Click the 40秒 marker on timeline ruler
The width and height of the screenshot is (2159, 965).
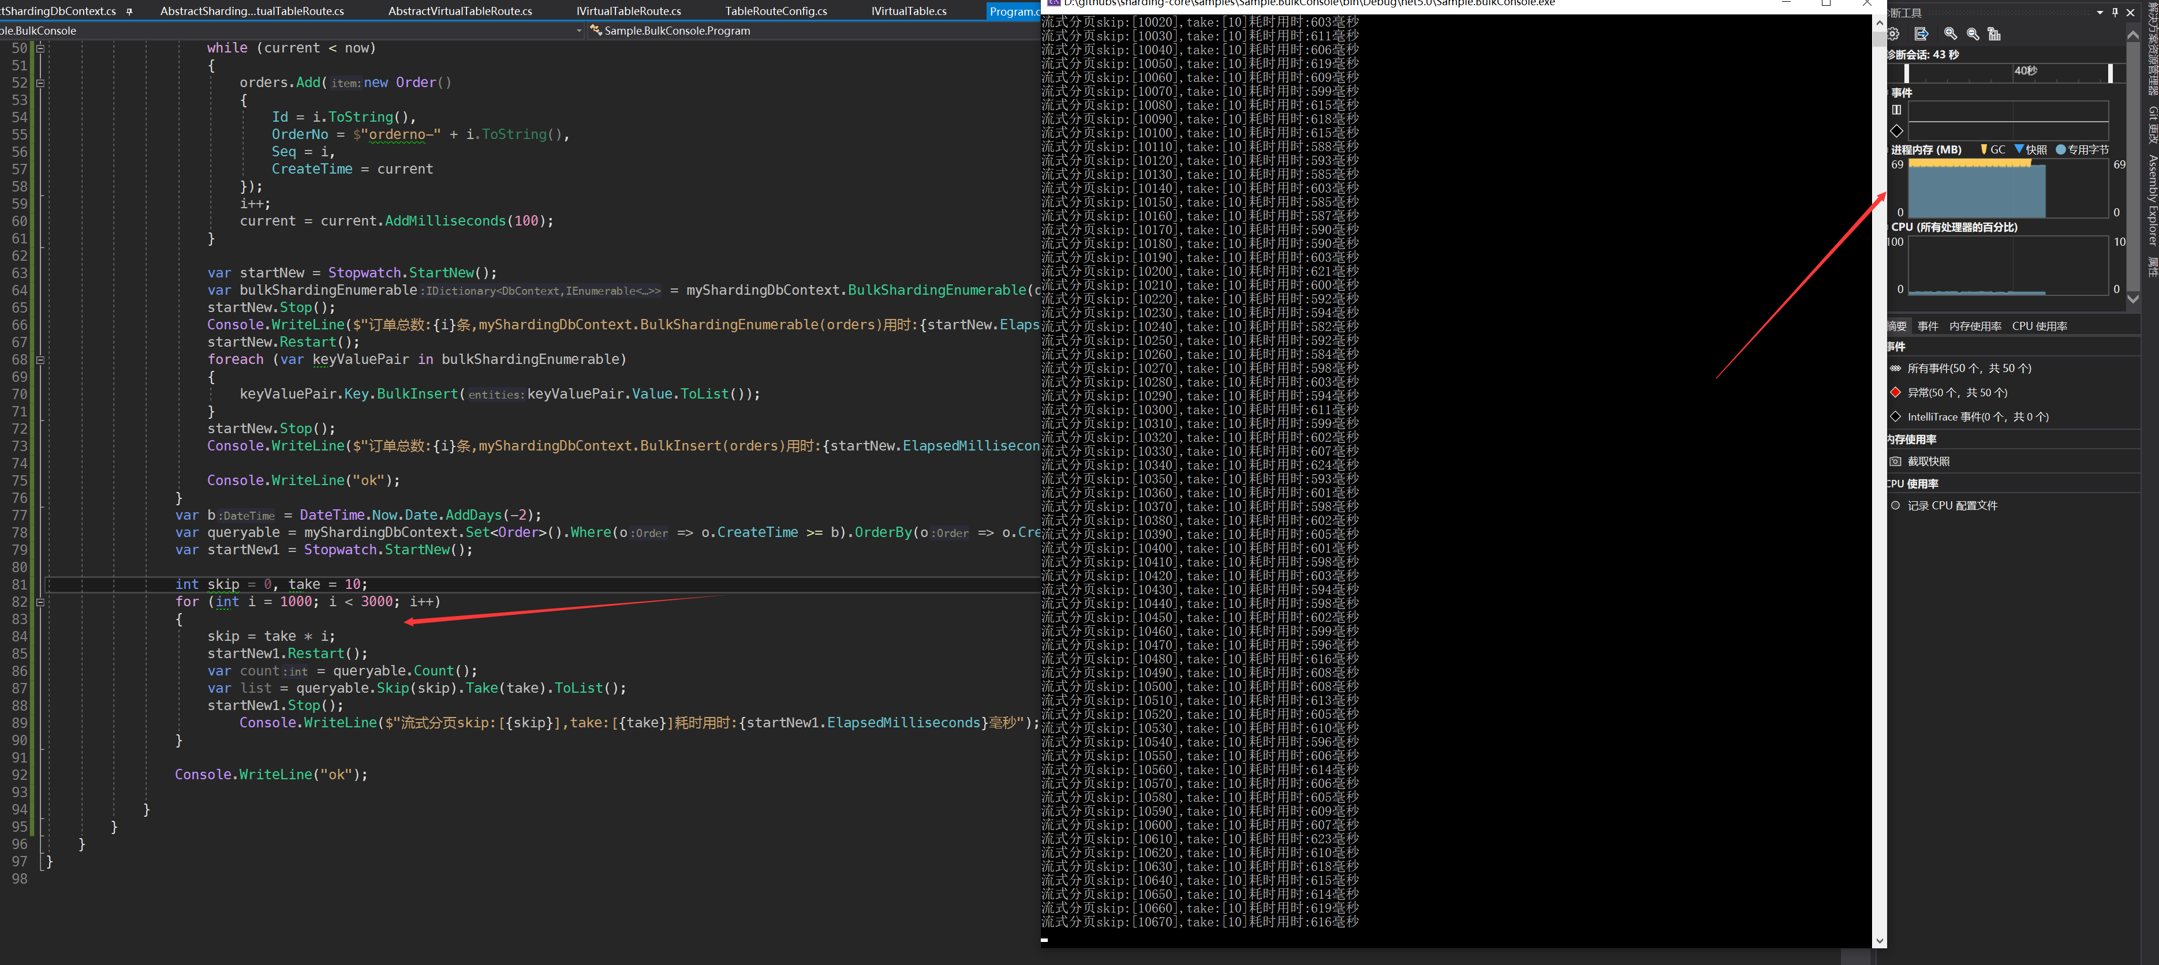tap(2026, 71)
